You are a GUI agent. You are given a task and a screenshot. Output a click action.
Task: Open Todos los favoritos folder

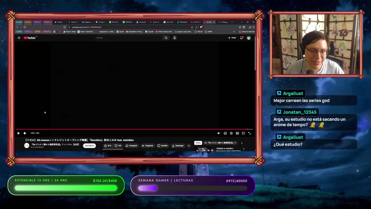(x=247, y=32)
